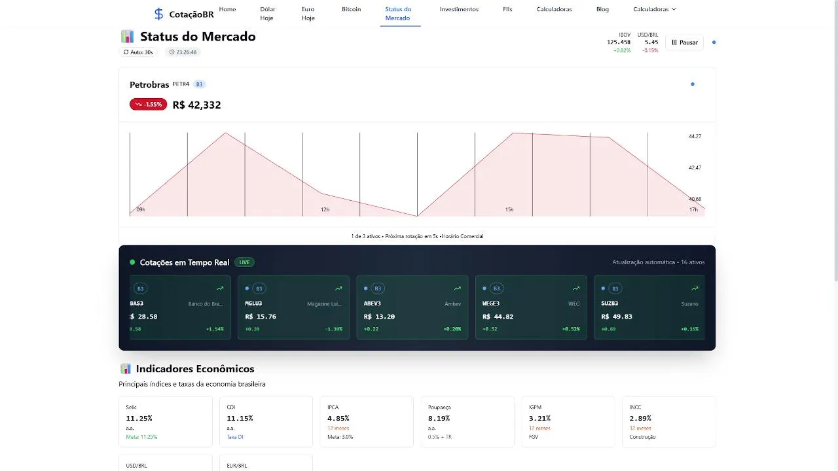Click the chart icon beside Indicadores Econômicos
The height and width of the screenshot is (471, 838).
[x=126, y=369]
